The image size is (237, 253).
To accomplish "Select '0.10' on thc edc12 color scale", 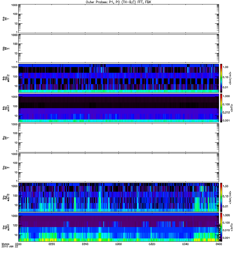I will click(x=225, y=196).
